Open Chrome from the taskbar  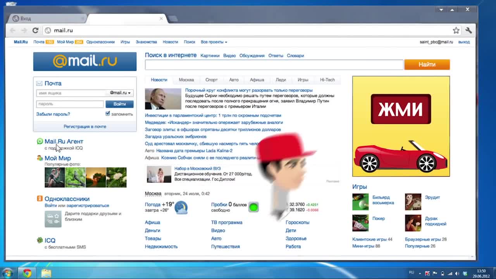click(27, 273)
